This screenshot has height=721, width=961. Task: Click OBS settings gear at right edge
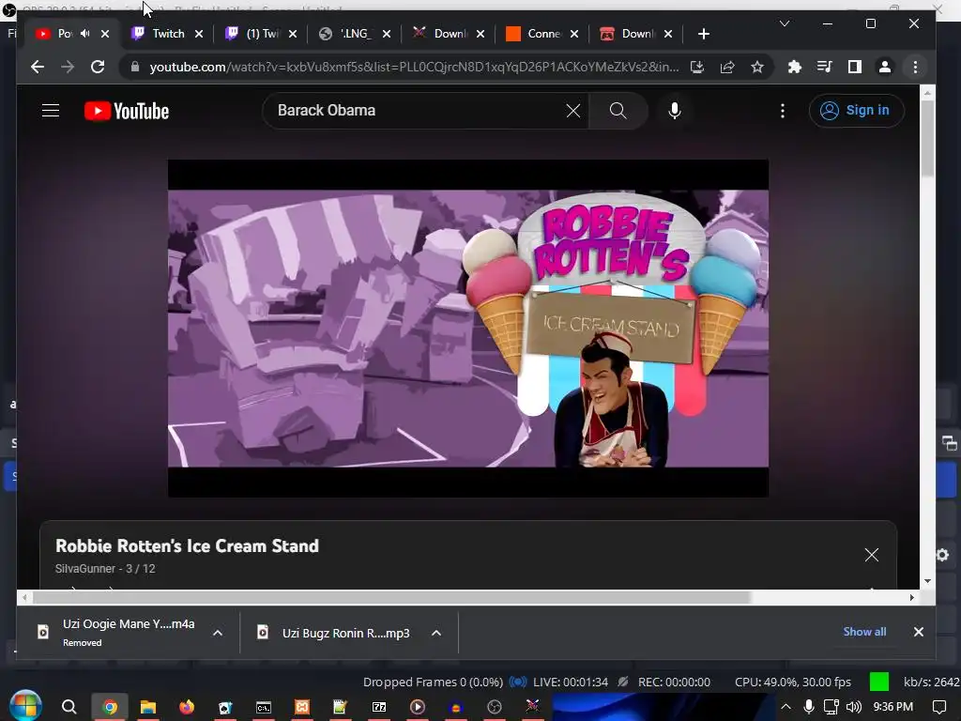[x=942, y=555]
